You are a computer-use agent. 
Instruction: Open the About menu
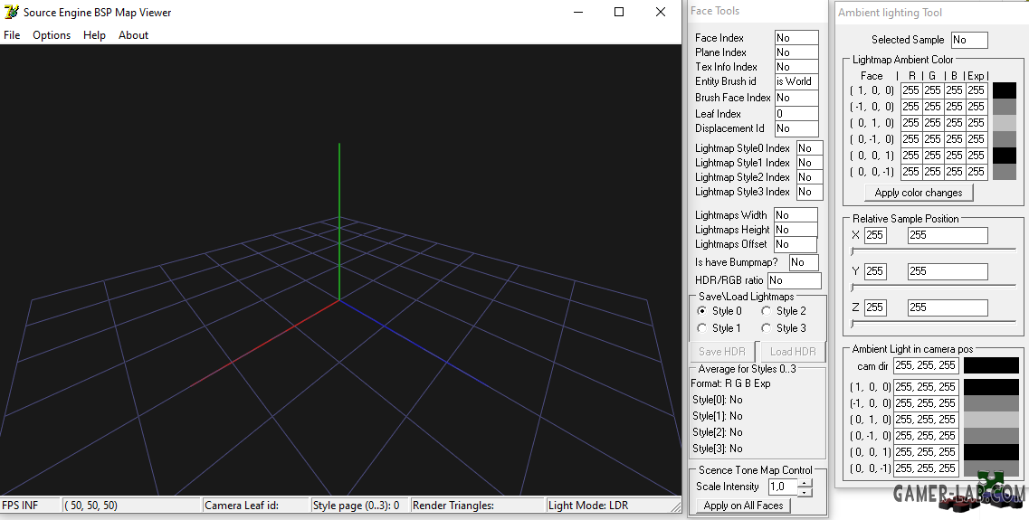click(x=133, y=34)
